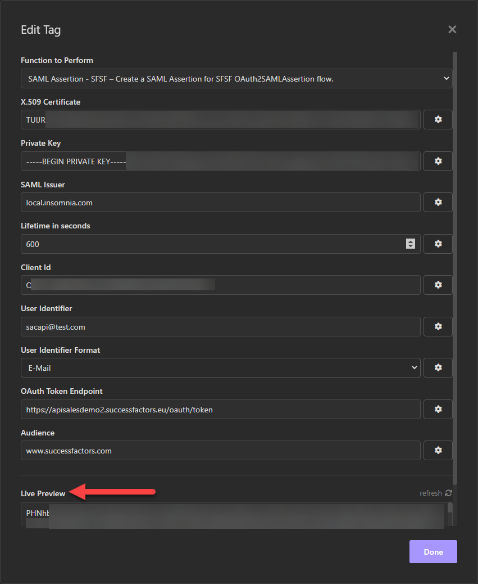
Task: Open gear options for SAML Issuer field
Action: tap(438, 202)
